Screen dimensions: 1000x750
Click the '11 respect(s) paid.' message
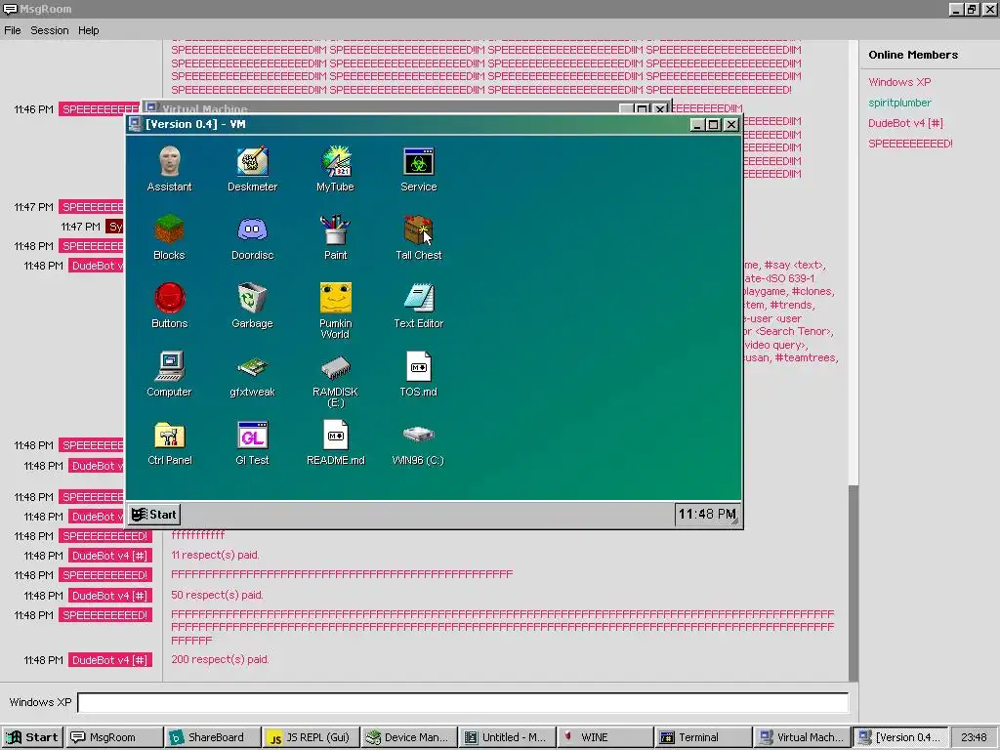click(x=215, y=555)
